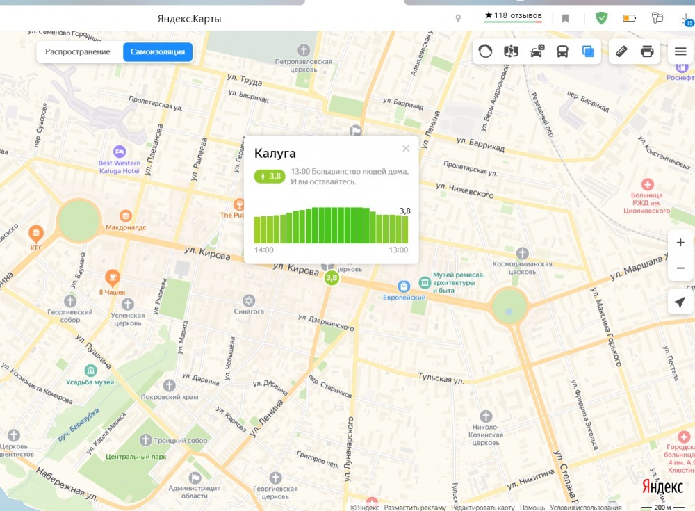Locate me with the arrow button
Viewport: 695px width, 511px height.
680,302
